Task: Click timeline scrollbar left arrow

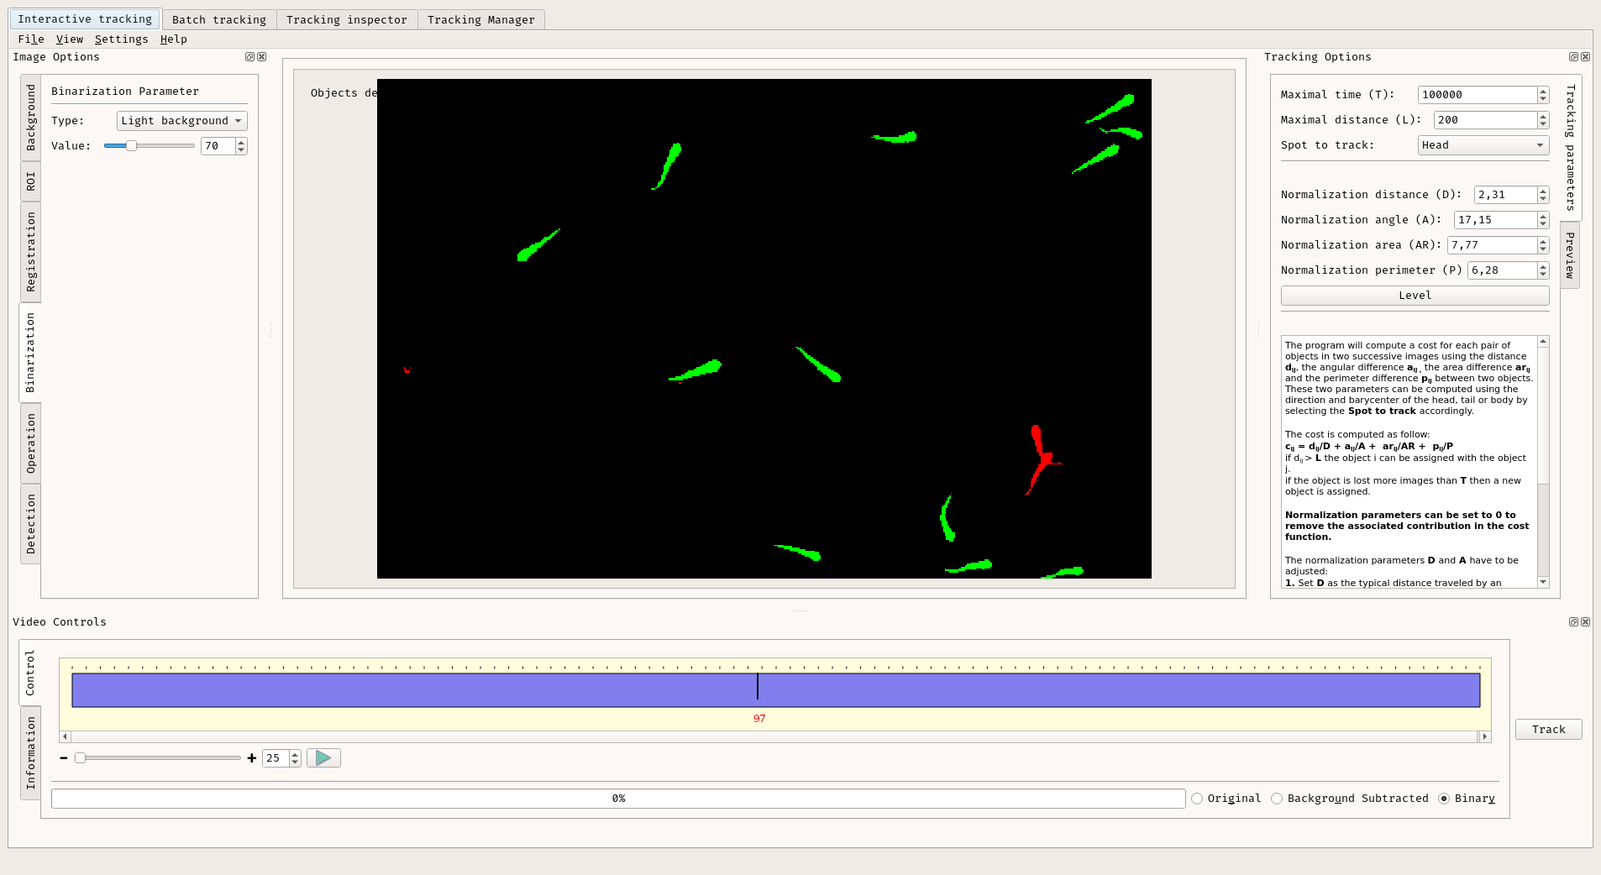Action: coord(66,736)
